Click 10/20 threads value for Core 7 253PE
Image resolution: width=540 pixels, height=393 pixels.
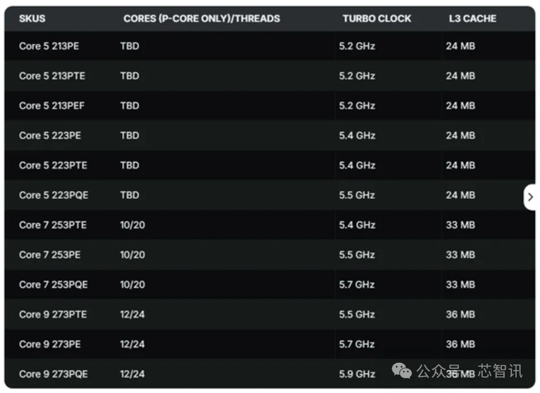tap(132, 255)
